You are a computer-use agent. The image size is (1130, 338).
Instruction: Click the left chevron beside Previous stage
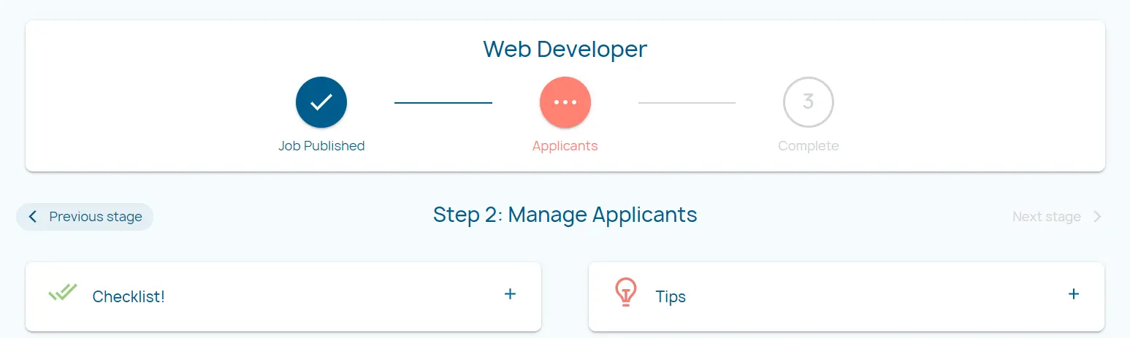(x=32, y=217)
